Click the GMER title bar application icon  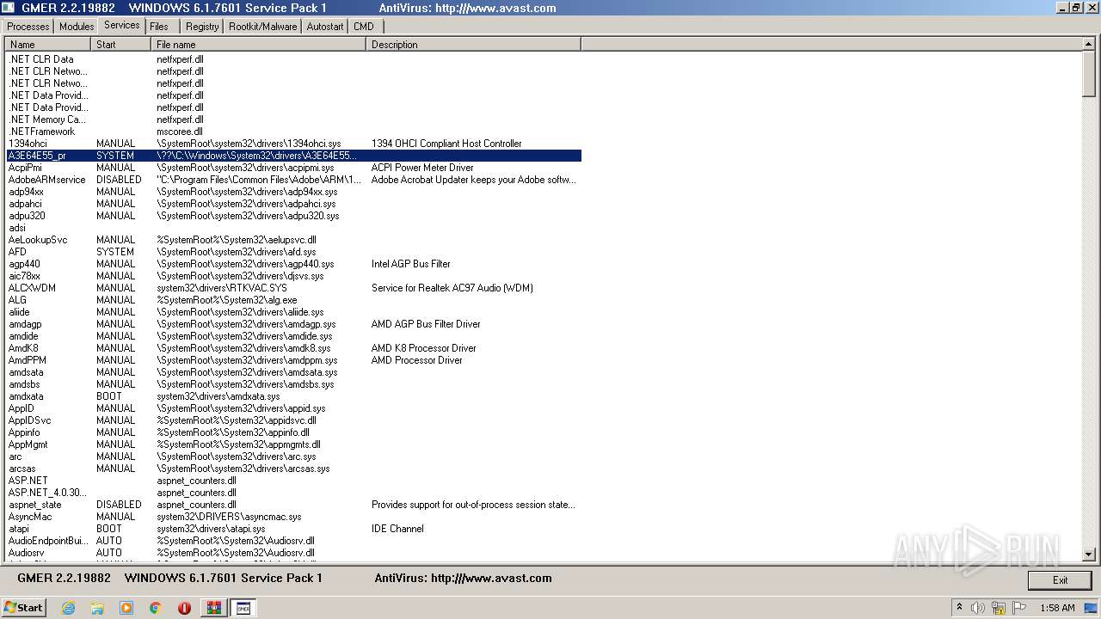coord(8,8)
